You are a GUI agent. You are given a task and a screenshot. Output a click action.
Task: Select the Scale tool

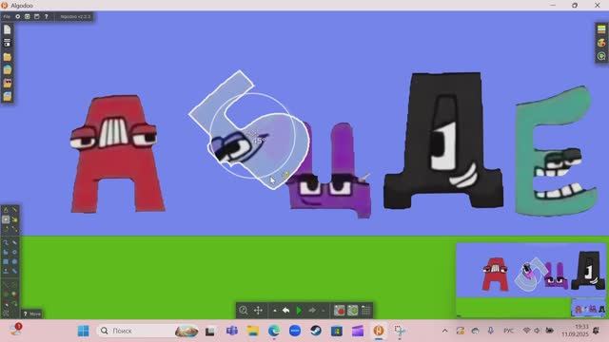click(14, 229)
